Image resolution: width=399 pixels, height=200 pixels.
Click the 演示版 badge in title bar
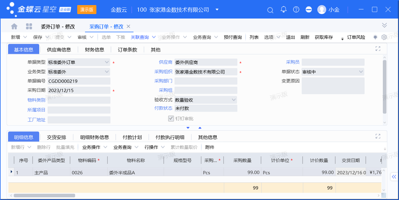click(87, 10)
